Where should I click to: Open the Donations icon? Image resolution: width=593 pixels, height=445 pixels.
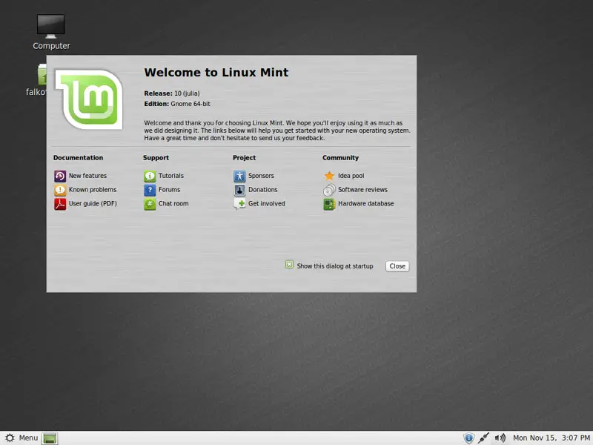[x=239, y=190]
